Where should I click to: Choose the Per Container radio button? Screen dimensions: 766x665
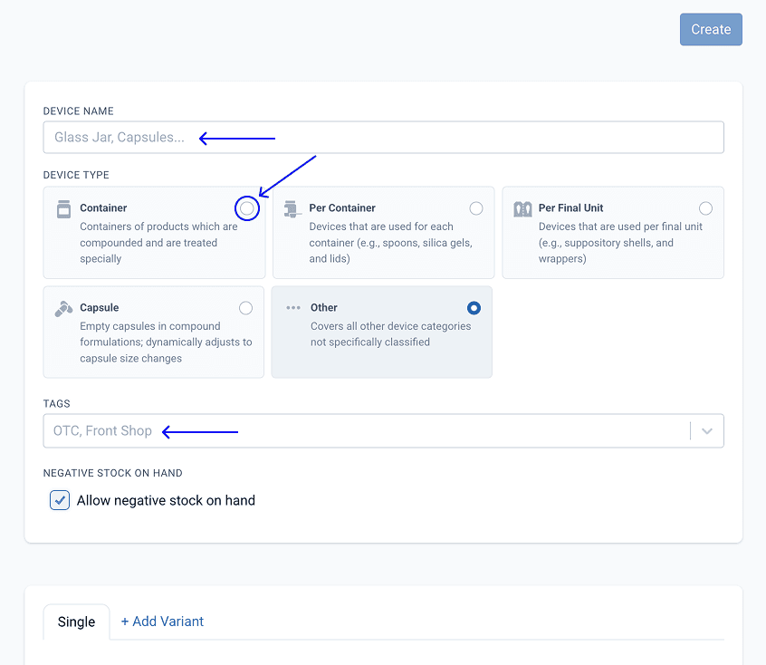[x=476, y=208]
